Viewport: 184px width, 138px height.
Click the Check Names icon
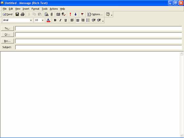(x=64, y=14)
